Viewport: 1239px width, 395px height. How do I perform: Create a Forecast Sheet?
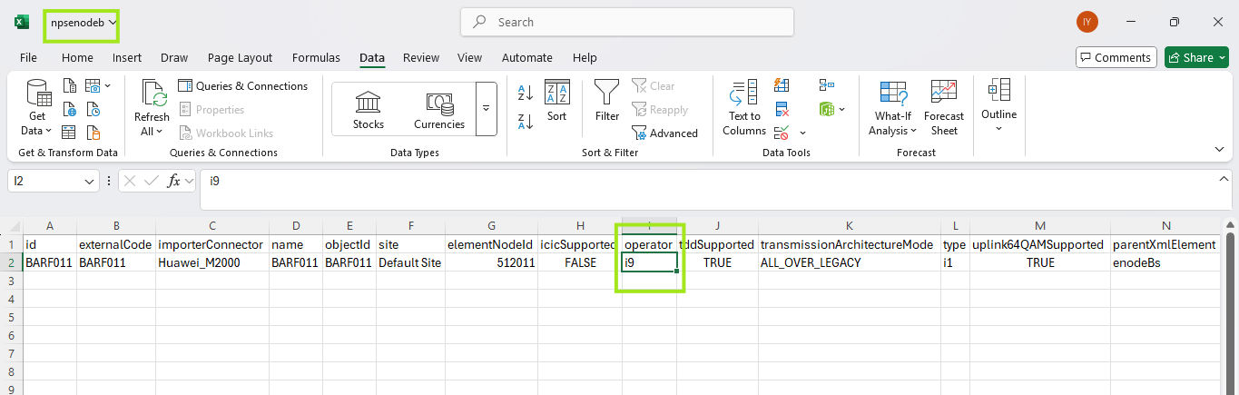[944, 108]
